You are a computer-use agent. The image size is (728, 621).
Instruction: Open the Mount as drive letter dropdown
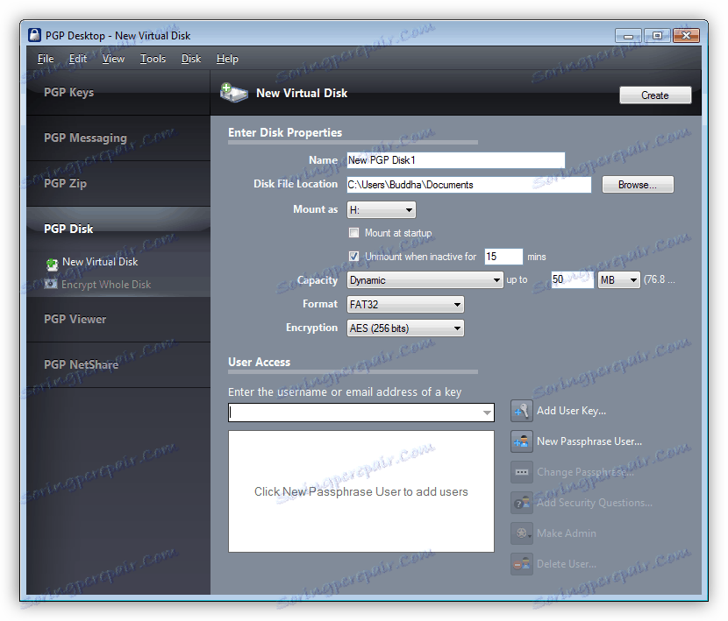click(382, 209)
